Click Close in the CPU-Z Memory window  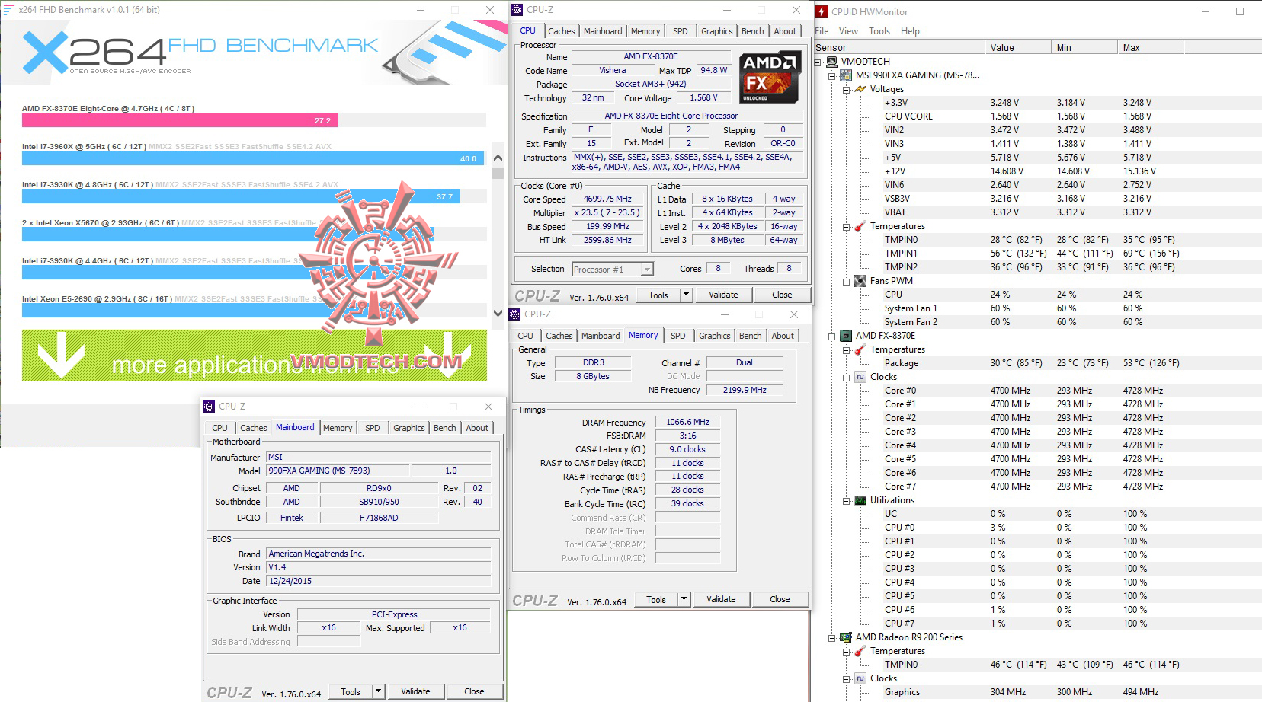click(780, 599)
